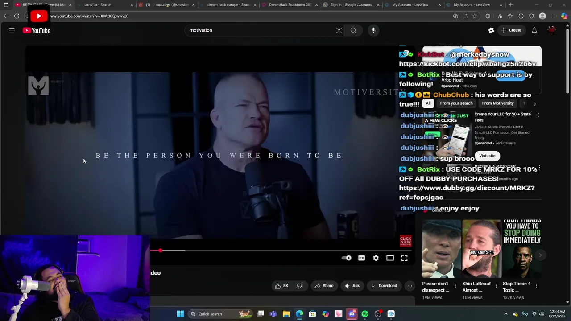The height and width of the screenshot is (321, 571).
Task: Open the kickbot.com clip link in chat
Action: [468, 64]
